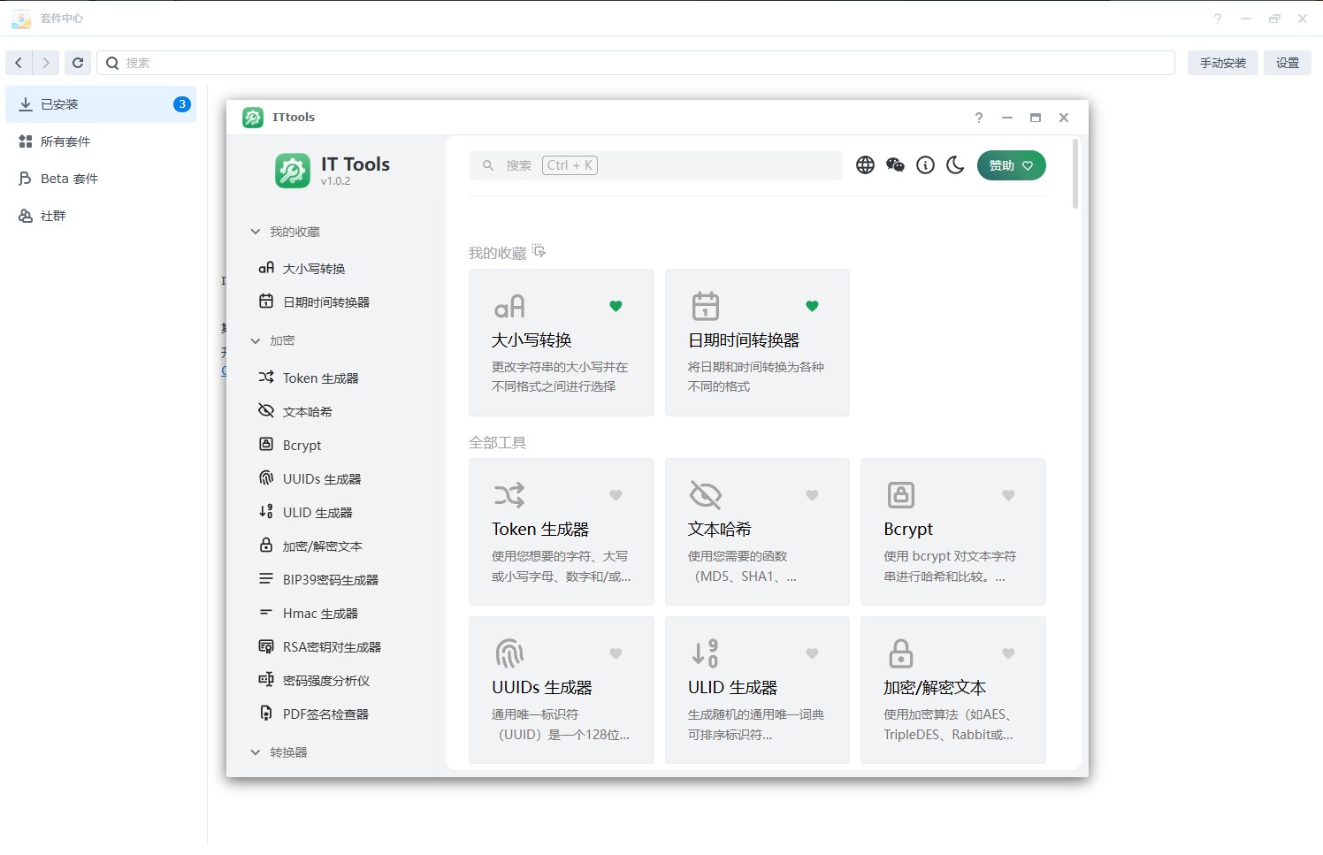Click the info circle icon
Image resolution: width=1323 pixels, height=855 pixels.
(x=925, y=165)
